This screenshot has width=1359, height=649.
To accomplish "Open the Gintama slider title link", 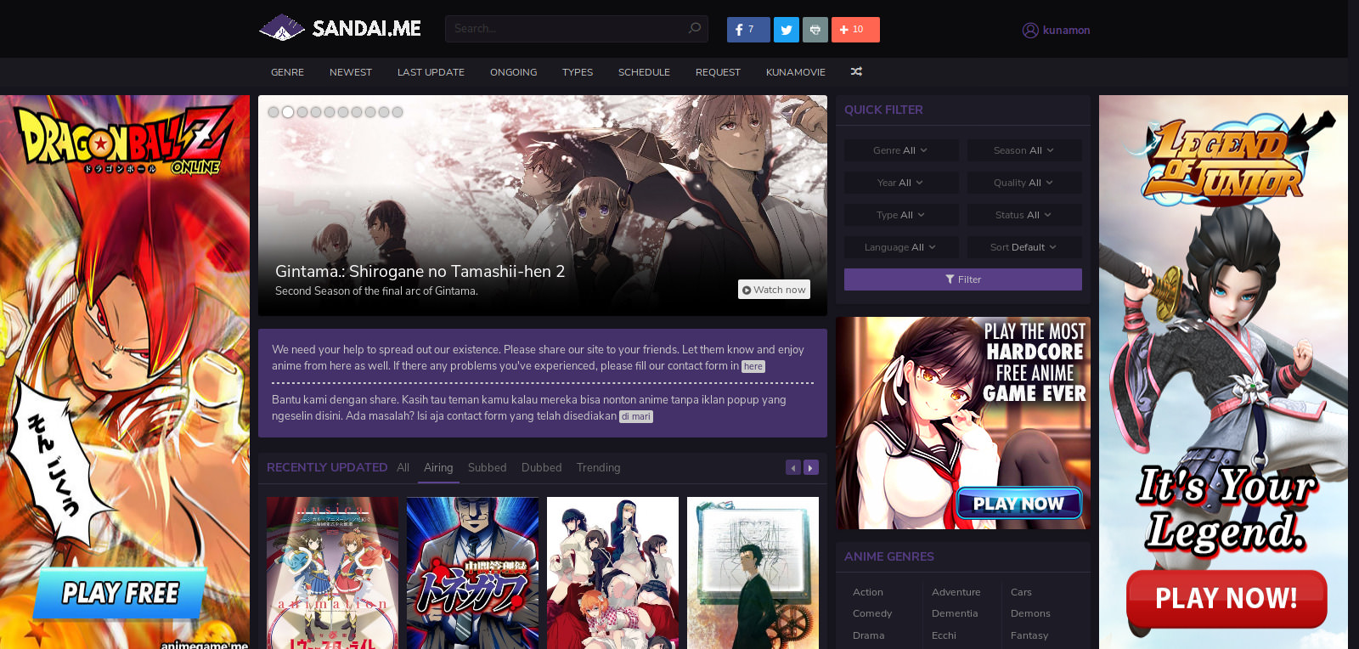I will 420,271.
